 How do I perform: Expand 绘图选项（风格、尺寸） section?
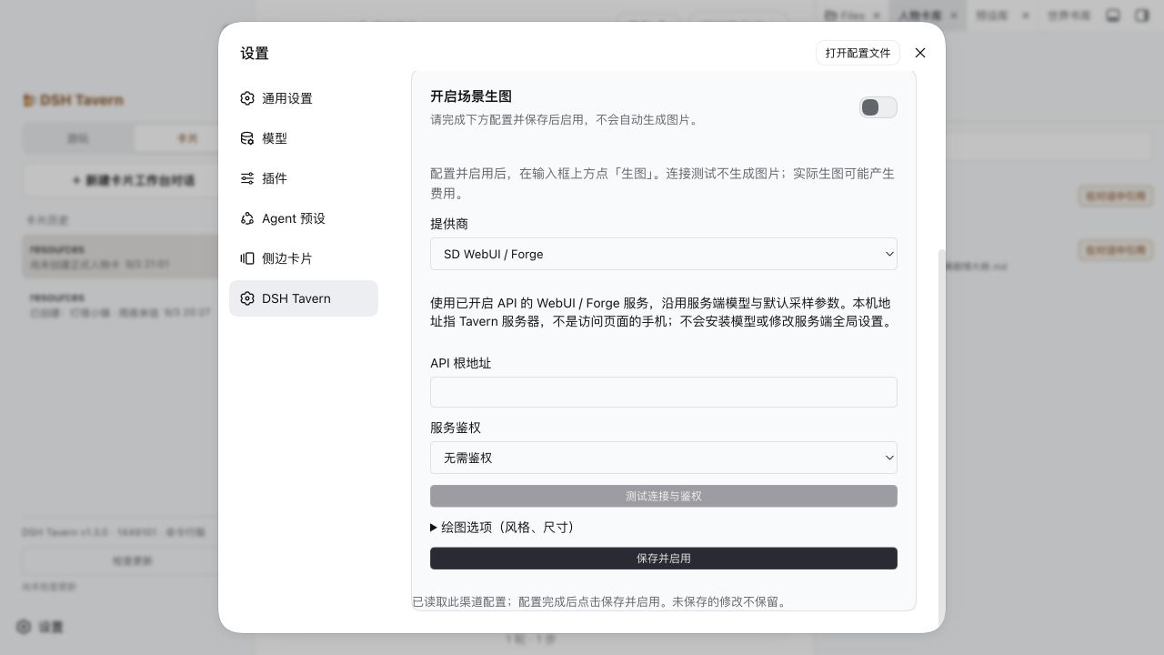click(x=503, y=527)
